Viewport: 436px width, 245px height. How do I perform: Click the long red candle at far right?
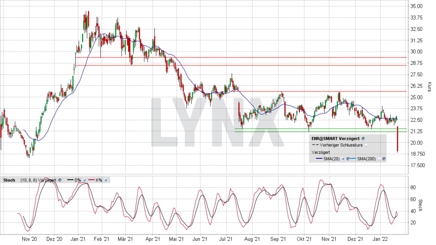click(397, 139)
